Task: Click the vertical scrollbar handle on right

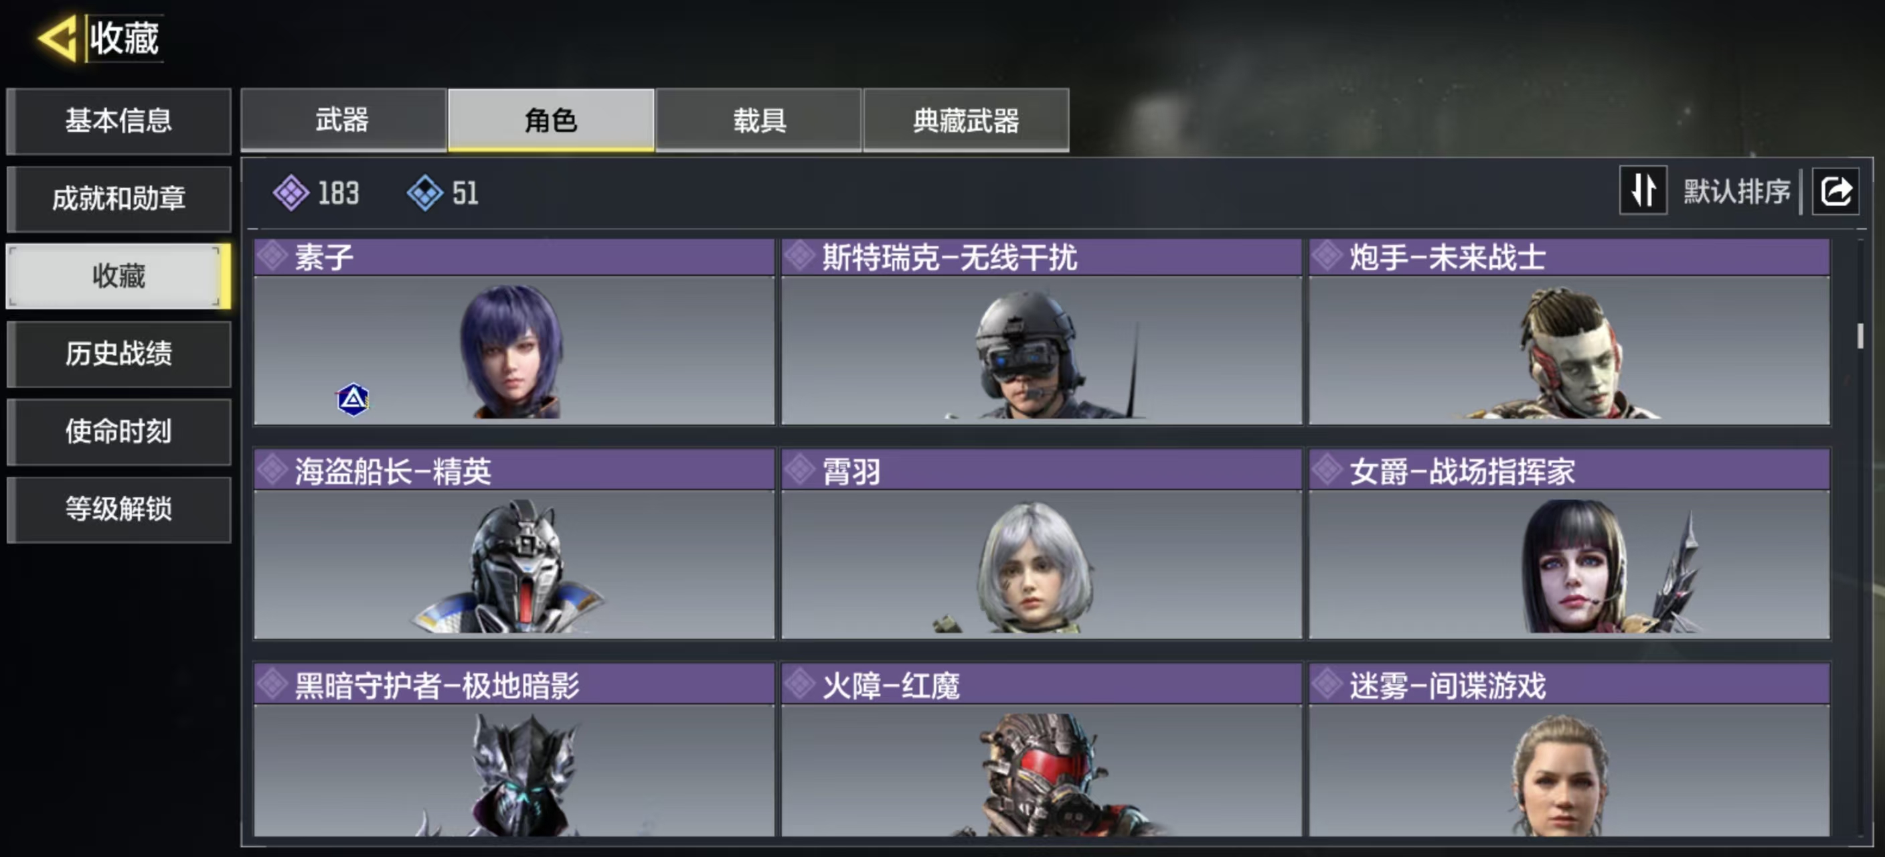Action: [x=1860, y=335]
